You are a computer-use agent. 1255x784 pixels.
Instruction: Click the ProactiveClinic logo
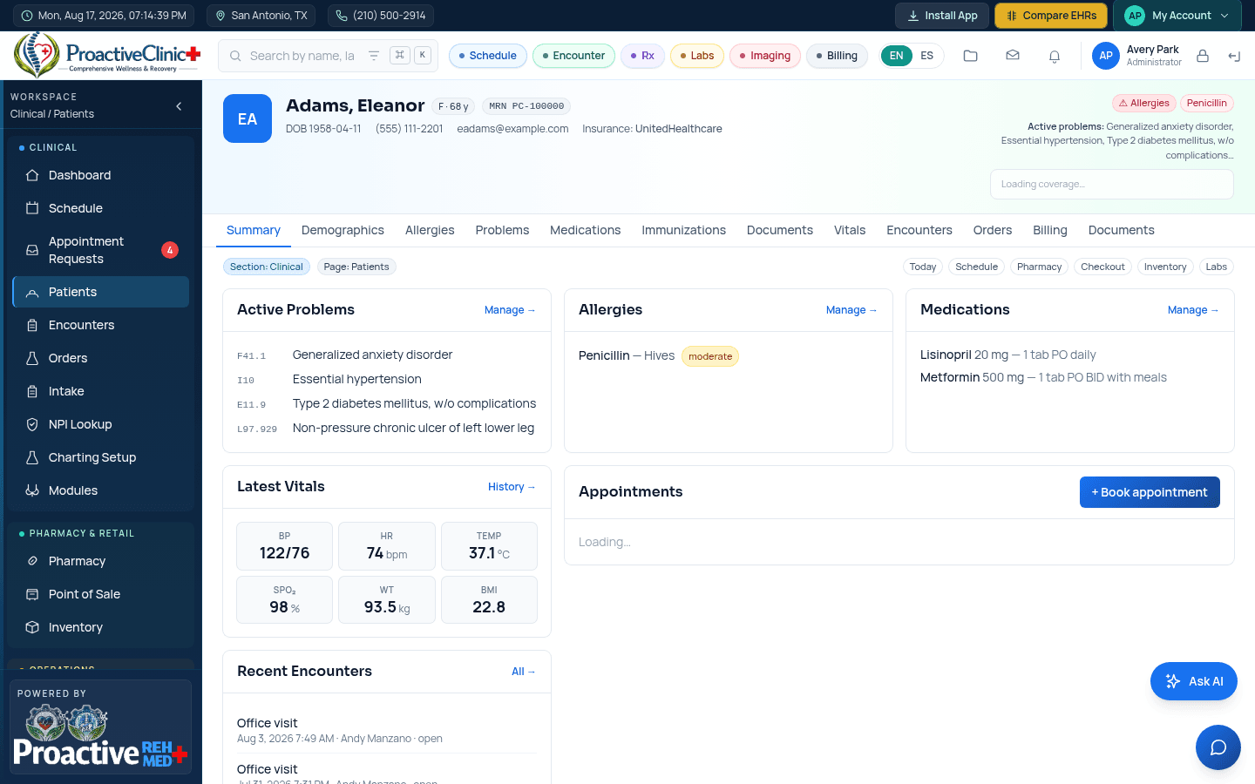tap(107, 55)
